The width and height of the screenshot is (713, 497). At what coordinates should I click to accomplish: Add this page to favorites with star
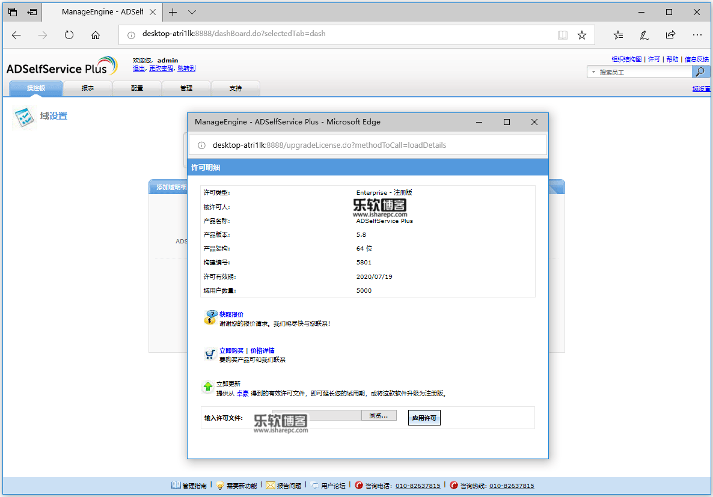[x=582, y=35]
